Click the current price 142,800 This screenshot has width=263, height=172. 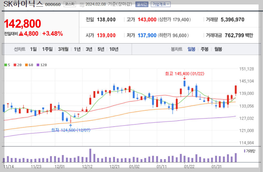point(23,24)
